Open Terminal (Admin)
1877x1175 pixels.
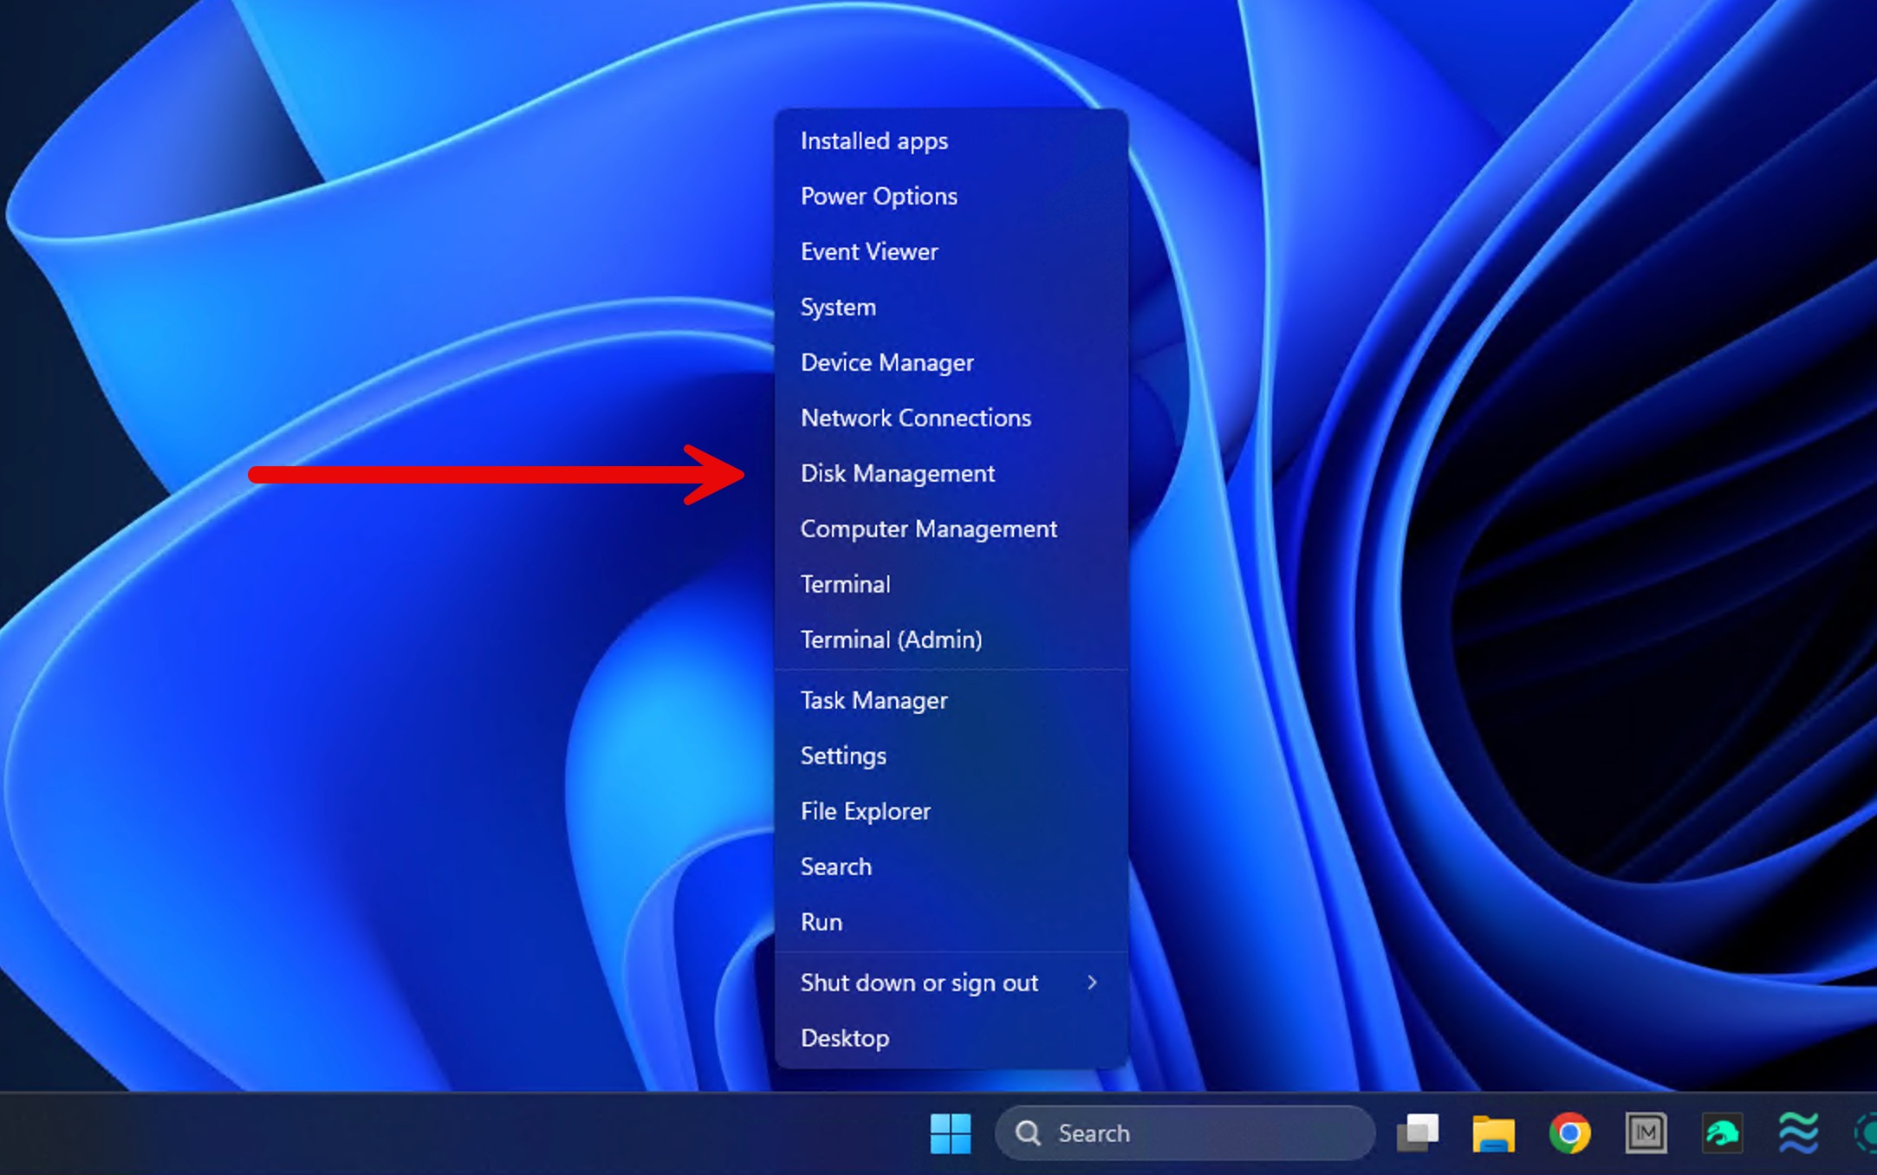tap(951, 639)
